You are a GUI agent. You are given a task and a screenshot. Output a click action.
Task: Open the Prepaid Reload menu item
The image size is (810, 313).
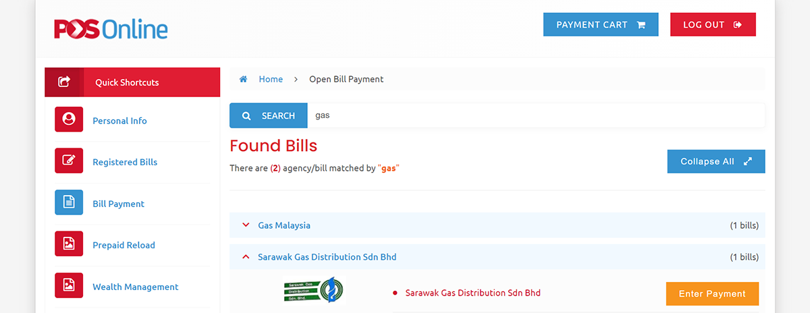[124, 246]
